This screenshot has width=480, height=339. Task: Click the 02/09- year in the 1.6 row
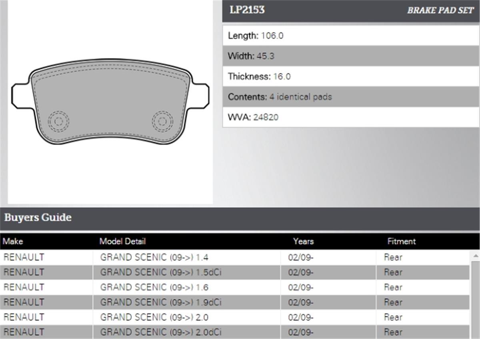click(x=301, y=287)
